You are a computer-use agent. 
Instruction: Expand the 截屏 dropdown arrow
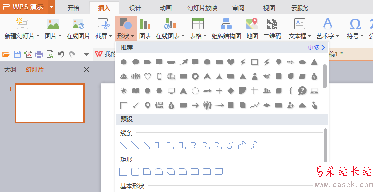[x=110, y=36]
